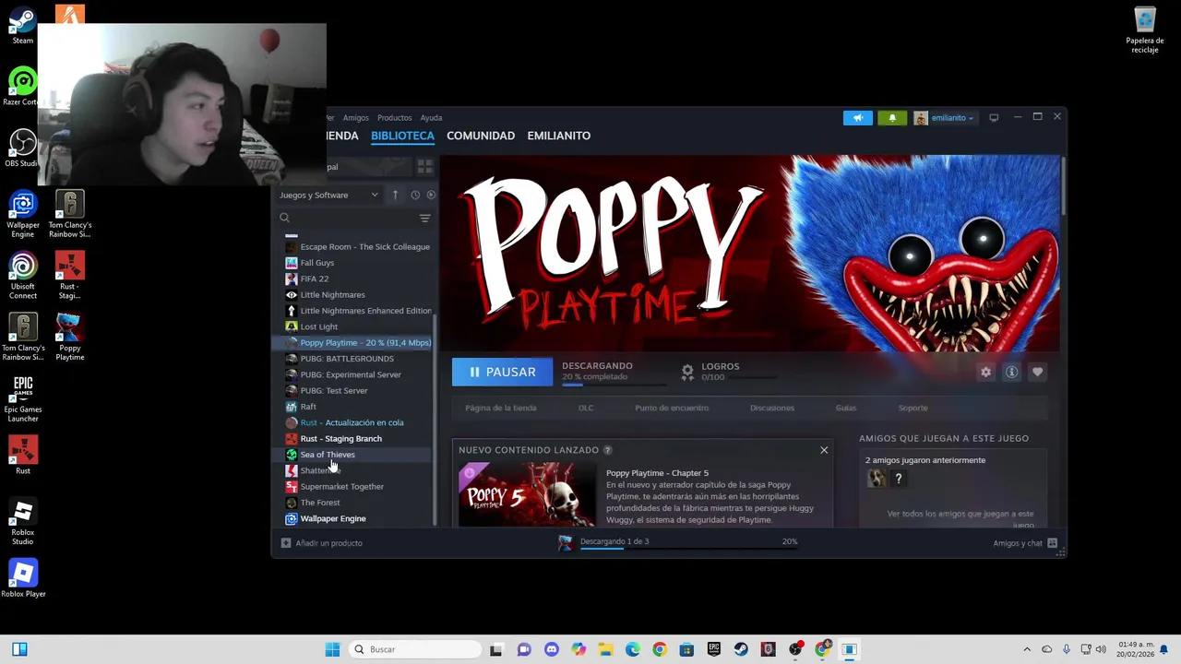Open the Windows Start button
1181x664 pixels.
tap(332, 649)
